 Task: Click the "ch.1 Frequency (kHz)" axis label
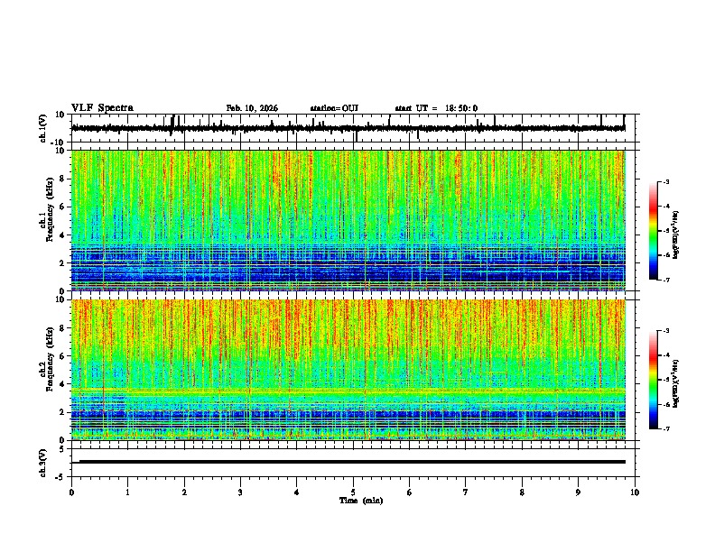coord(46,209)
